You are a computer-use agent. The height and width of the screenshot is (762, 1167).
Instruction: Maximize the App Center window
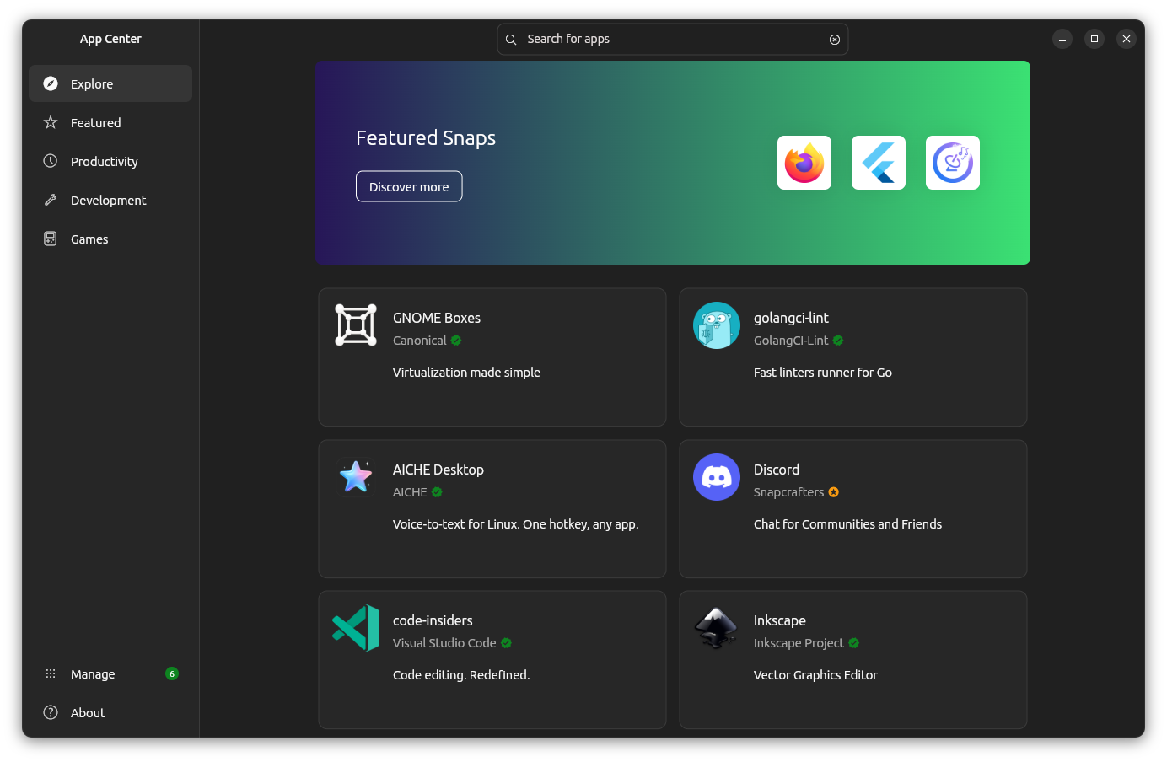pos(1094,39)
